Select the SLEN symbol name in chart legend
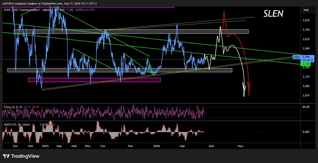 pyautogui.click(x=6, y=10)
